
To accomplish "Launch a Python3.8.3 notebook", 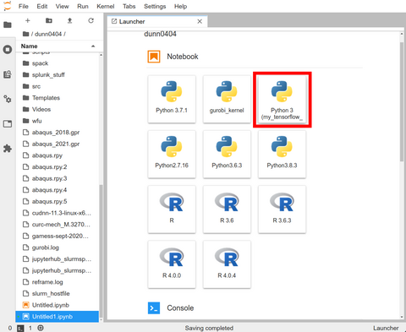I will (x=282, y=155).
